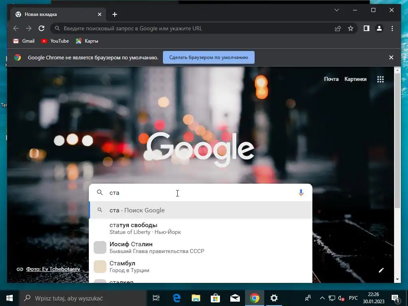Start voice search with the microphone
The image size is (408, 306).
click(301, 192)
